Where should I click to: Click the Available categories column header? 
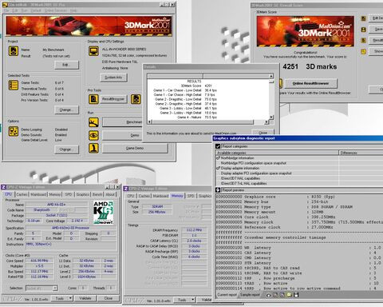click(277, 153)
